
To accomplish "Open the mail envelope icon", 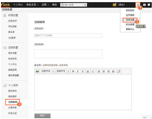I will click(x=144, y=5).
